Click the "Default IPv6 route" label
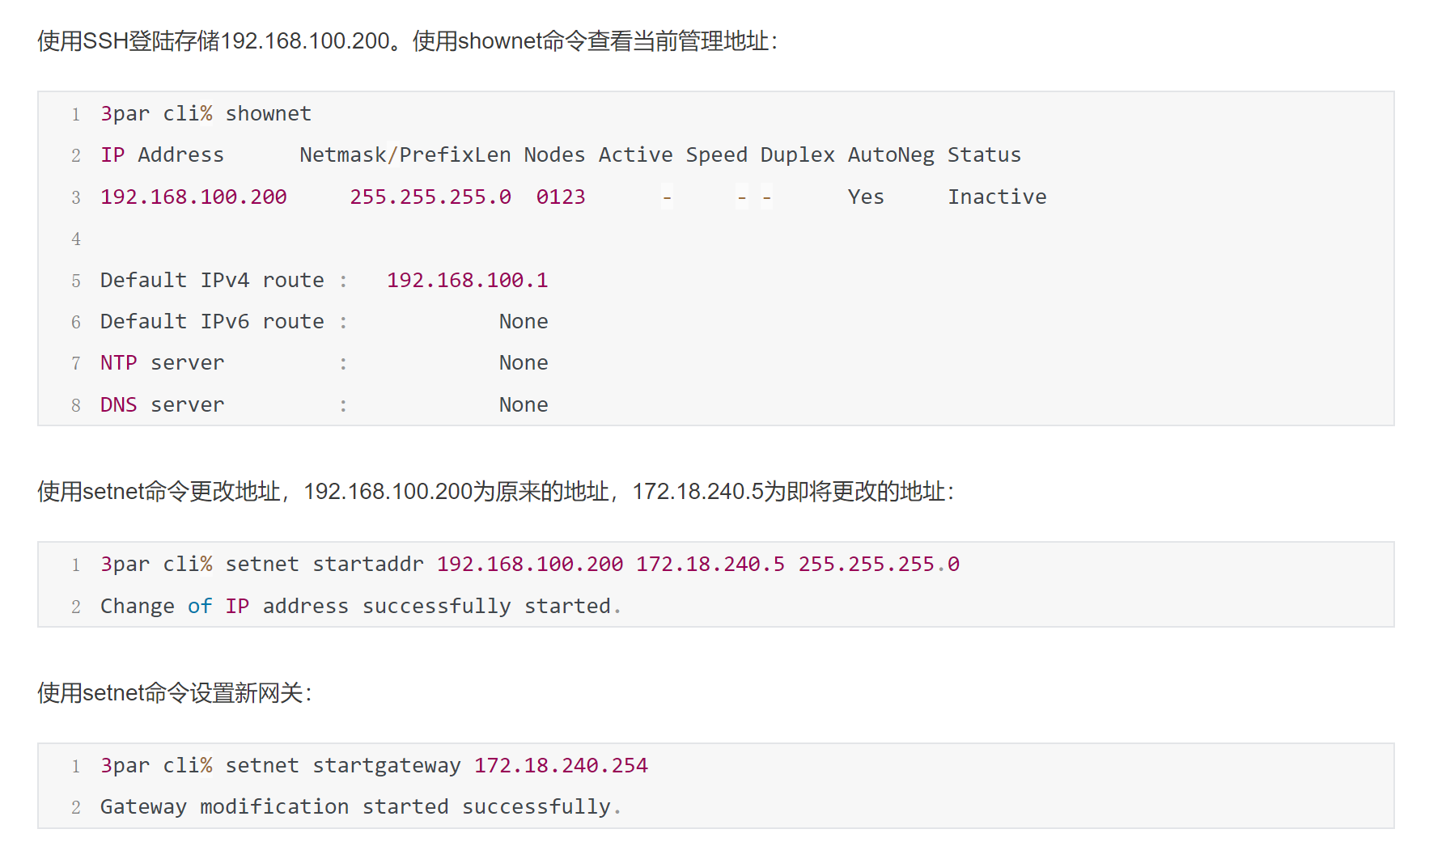 coord(212,322)
